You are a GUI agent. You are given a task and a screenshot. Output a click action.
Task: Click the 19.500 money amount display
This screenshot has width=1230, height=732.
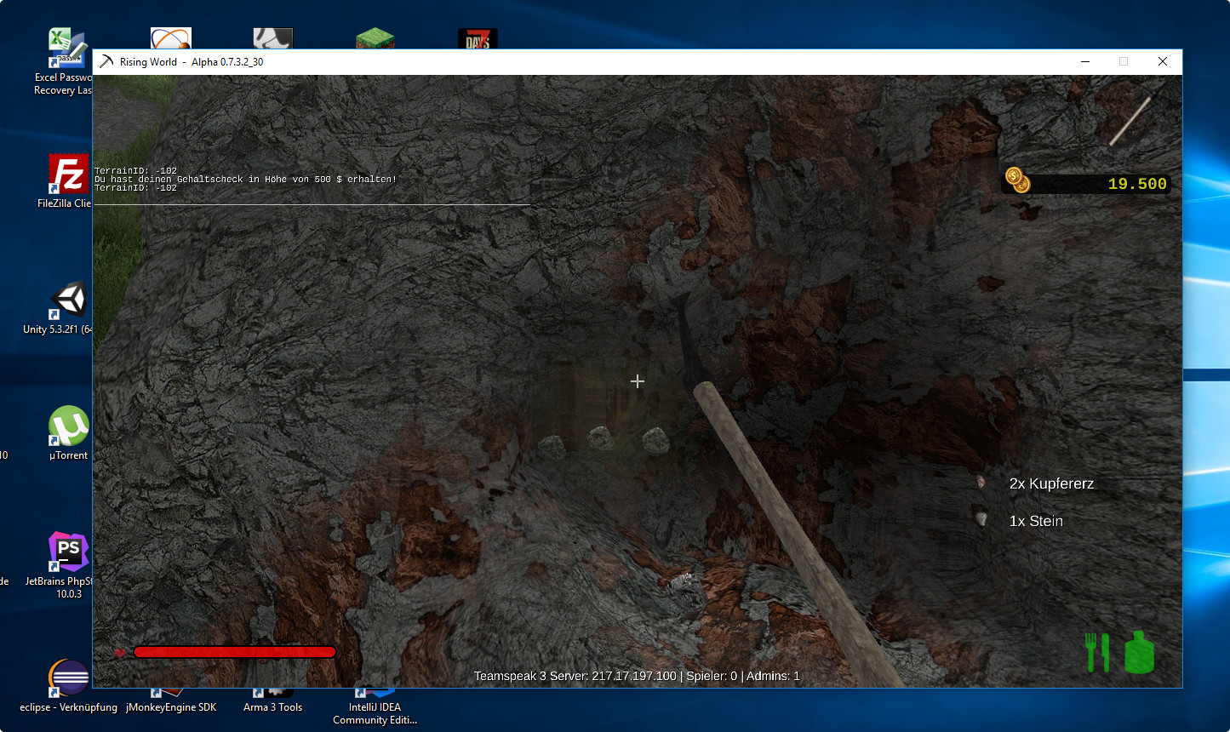tap(1136, 184)
